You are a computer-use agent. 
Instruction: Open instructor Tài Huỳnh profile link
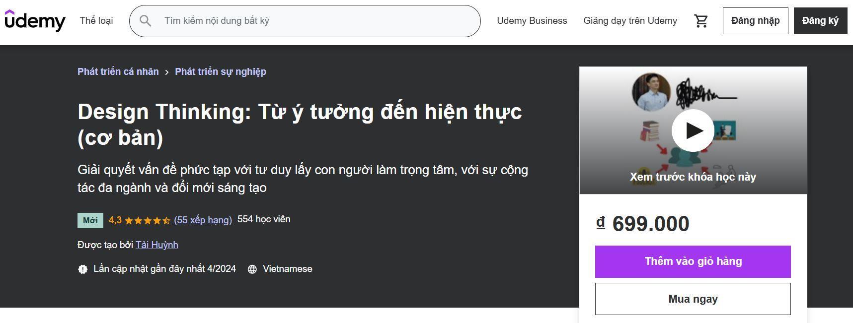tap(157, 245)
